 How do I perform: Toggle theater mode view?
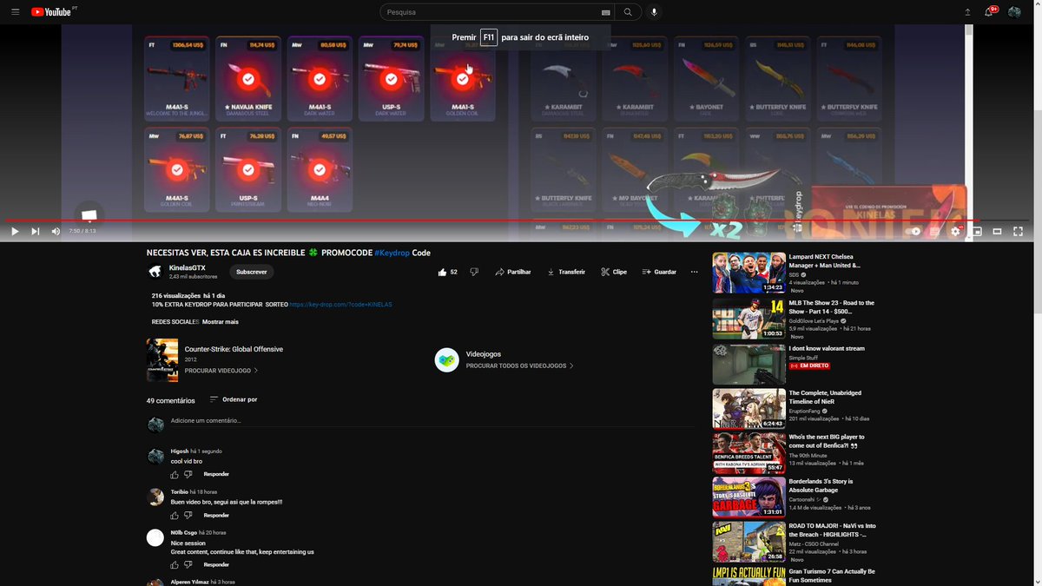click(998, 231)
